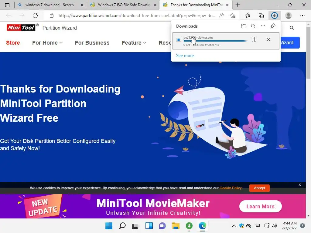Click the MiniTool MovieMaker banner title
311x233 pixels.
(x=153, y=203)
